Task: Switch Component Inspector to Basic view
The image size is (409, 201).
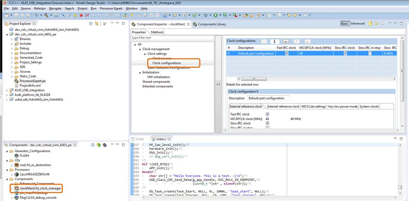Action: point(345,24)
